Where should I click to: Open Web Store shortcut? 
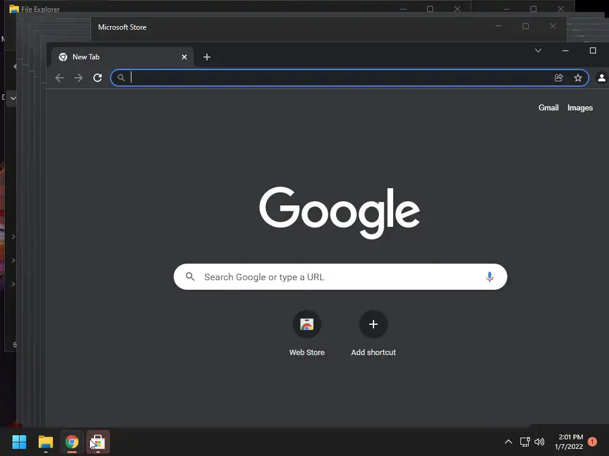coord(307,334)
